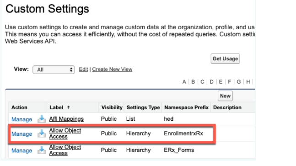The height and width of the screenshot is (166, 296).
Task: Open Allow Object Access for ERx_Forms namespace
Action: click(65, 150)
